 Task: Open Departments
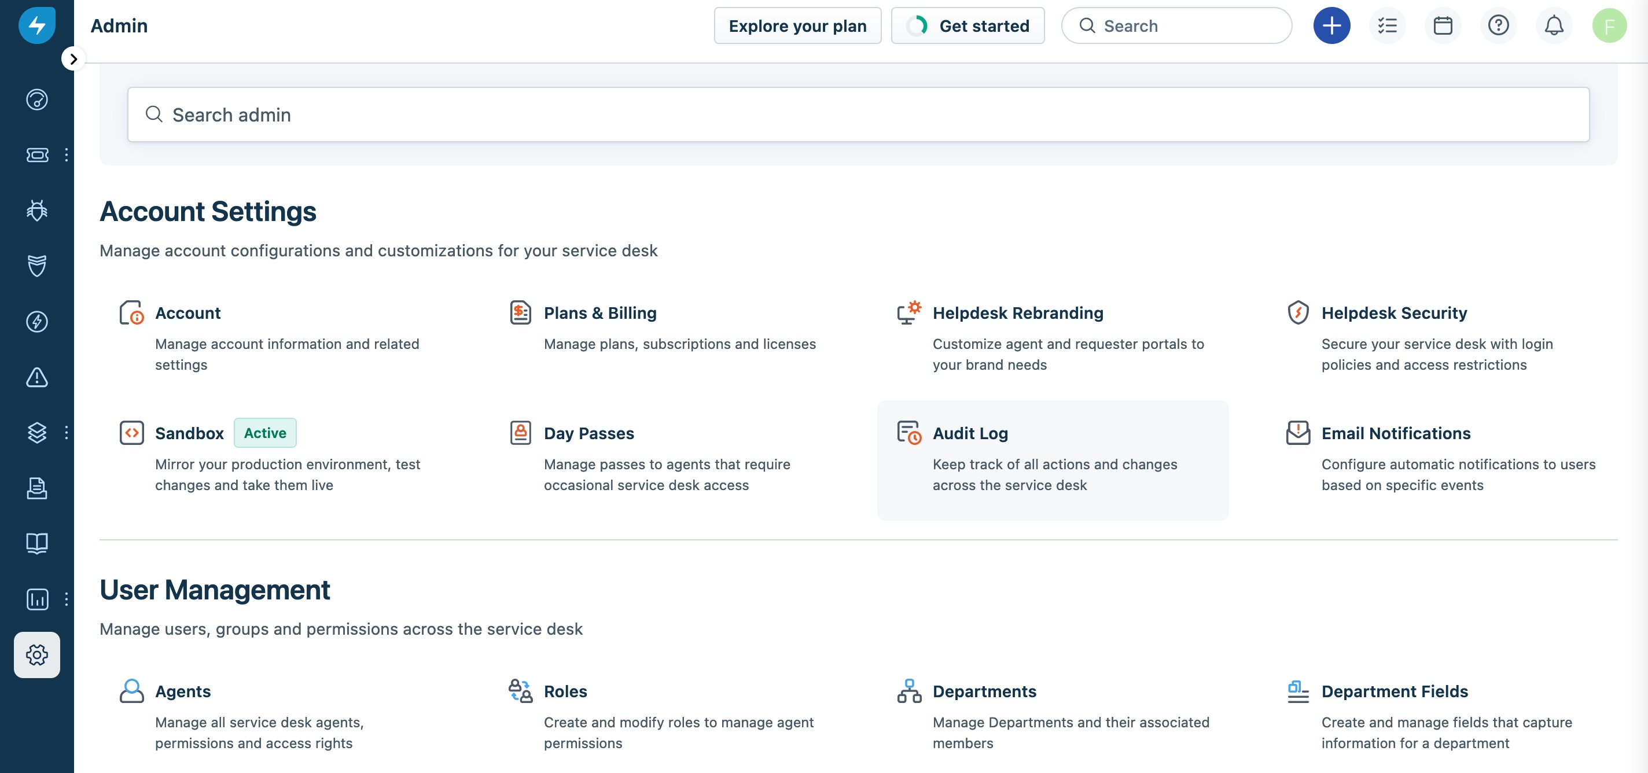pos(984,691)
